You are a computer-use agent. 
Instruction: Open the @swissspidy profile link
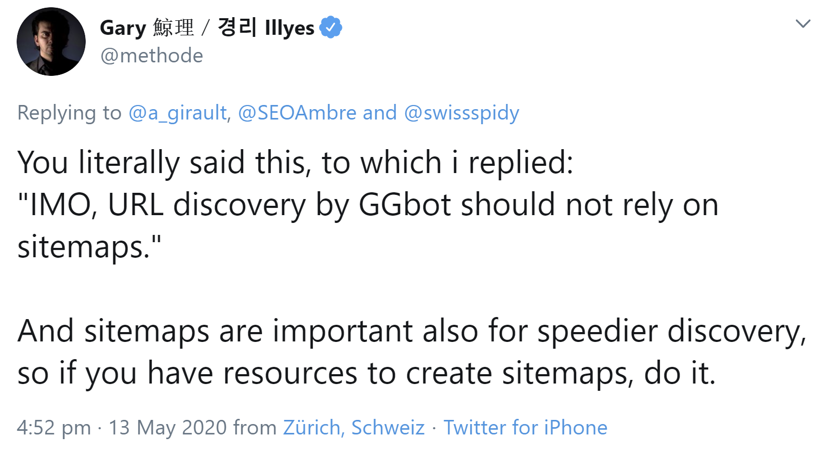[461, 113]
